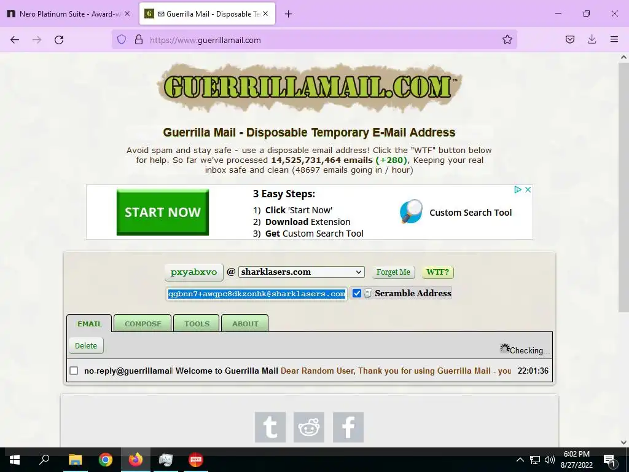Show hidden system tray icons
Image resolution: width=629 pixels, height=472 pixels.
[520, 460]
